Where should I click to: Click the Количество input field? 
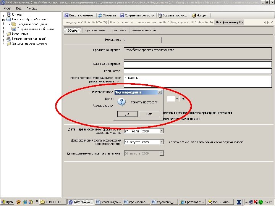coord(198,71)
